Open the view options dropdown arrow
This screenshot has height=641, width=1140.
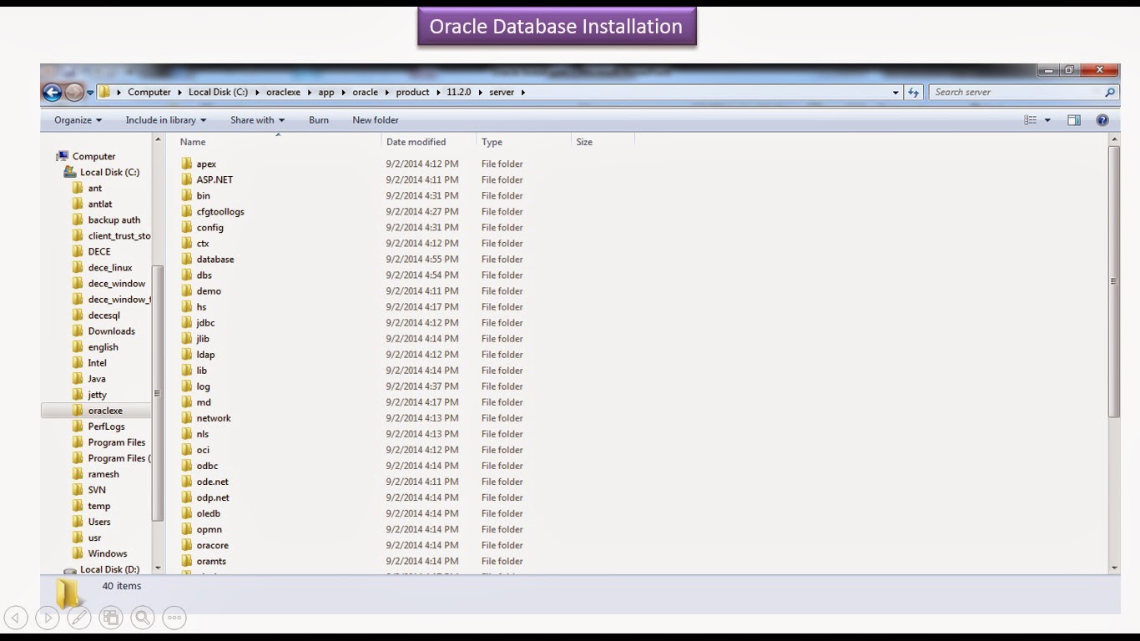point(1047,120)
